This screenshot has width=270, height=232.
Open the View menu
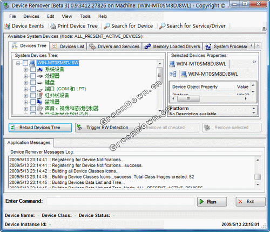(67, 16)
